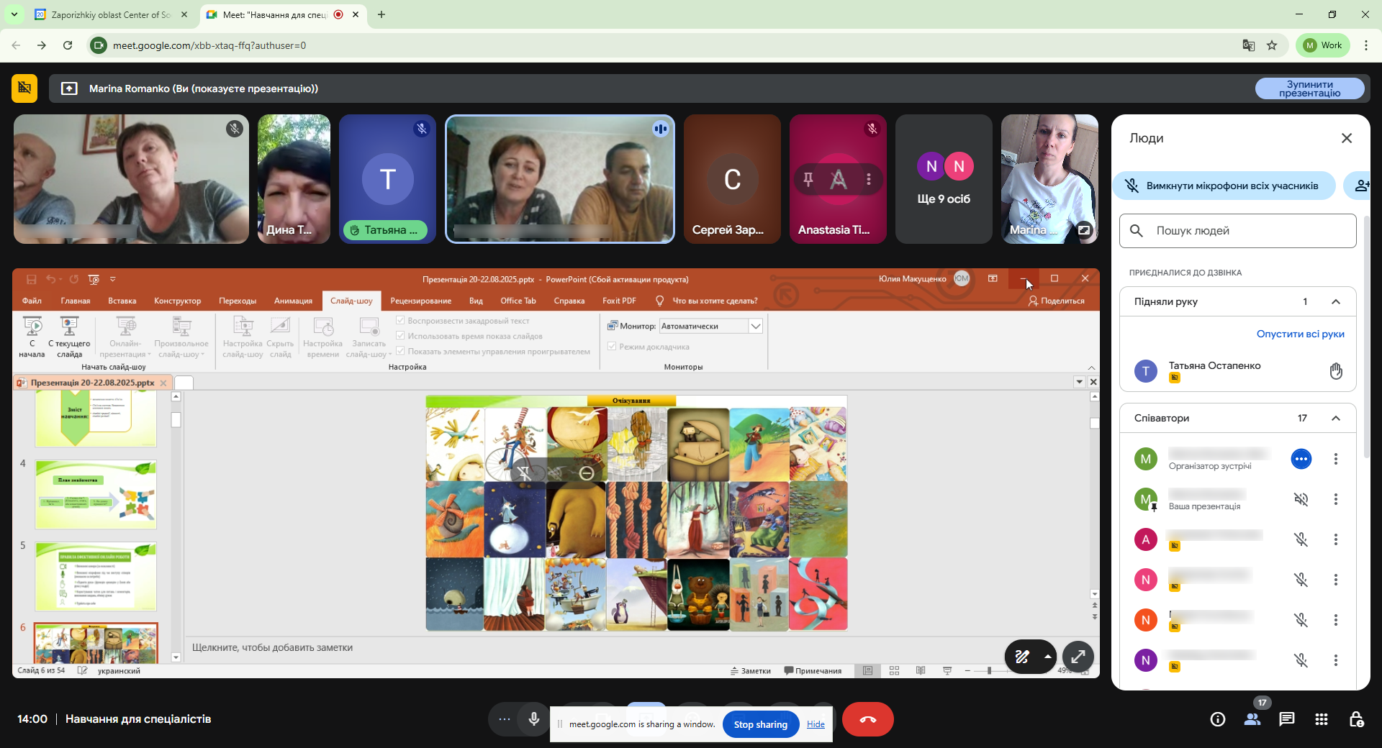Leave the call with the red hang-up button
The width and height of the screenshot is (1382, 748).
click(x=867, y=719)
